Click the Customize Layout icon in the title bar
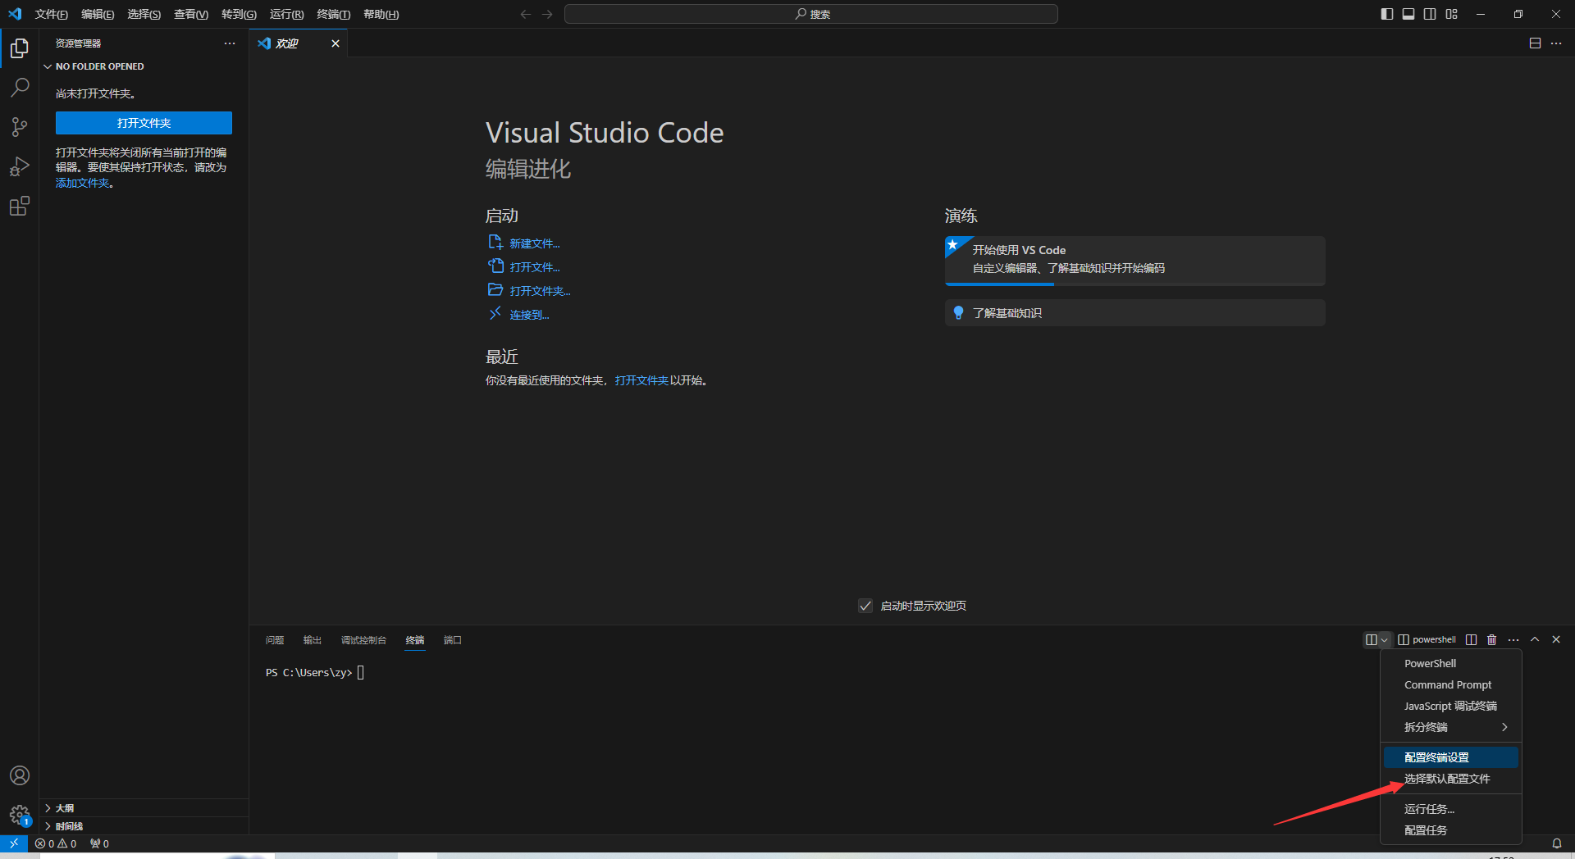The width and height of the screenshot is (1575, 859). (x=1451, y=14)
